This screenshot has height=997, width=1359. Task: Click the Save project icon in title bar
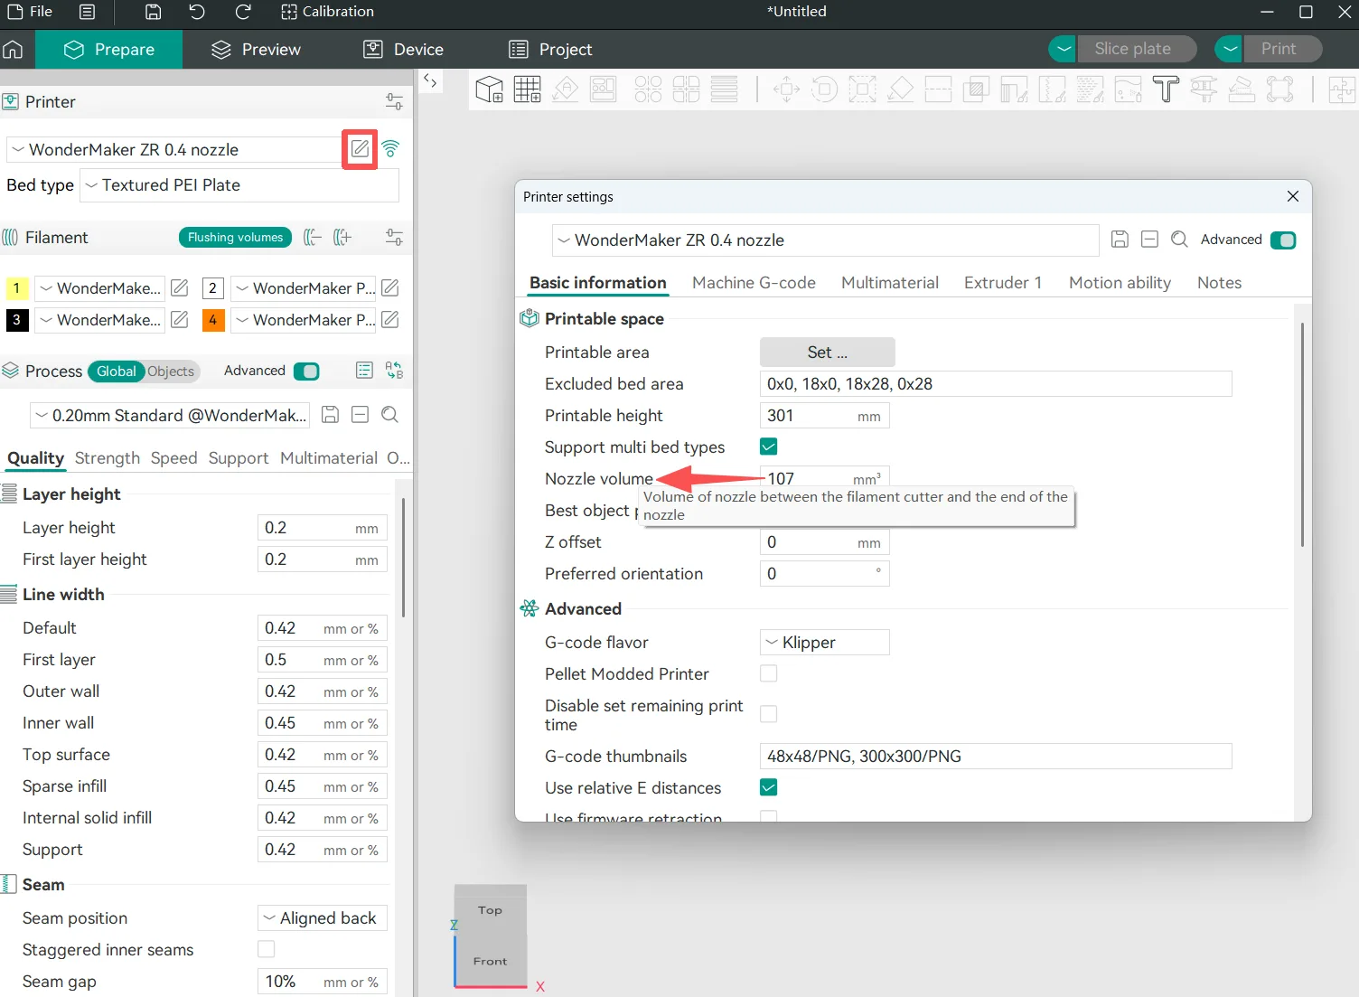click(x=154, y=12)
